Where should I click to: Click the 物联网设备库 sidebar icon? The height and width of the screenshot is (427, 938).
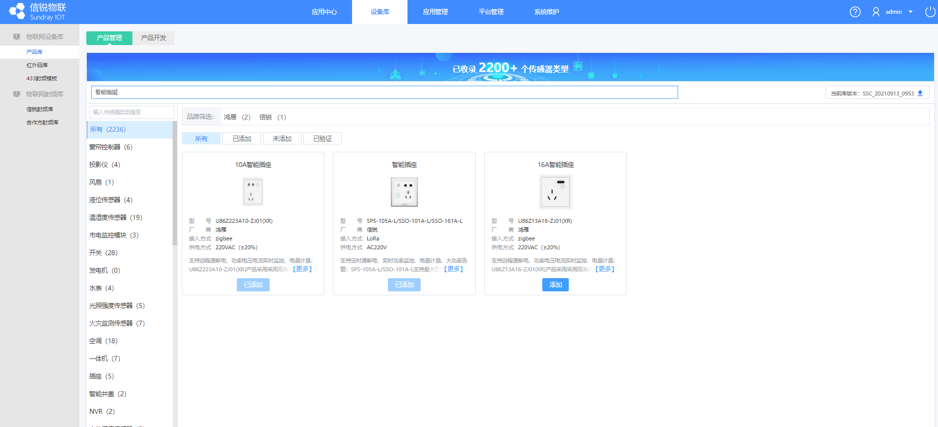tap(17, 37)
